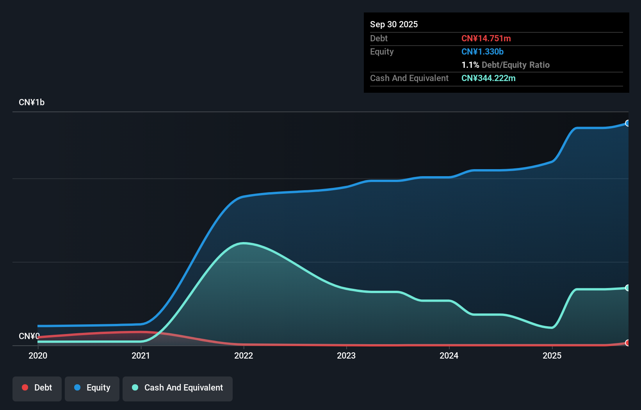641x410 pixels.
Task: Click the blue Equity legend dot
Action: tap(77, 387)
